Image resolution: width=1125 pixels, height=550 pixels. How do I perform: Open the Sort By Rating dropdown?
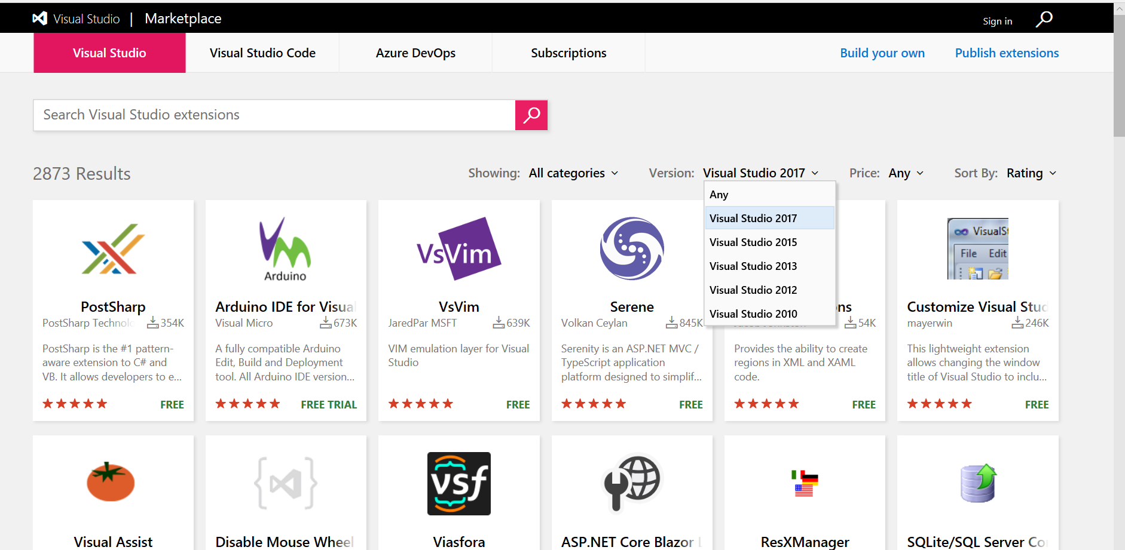(1031, 173)
